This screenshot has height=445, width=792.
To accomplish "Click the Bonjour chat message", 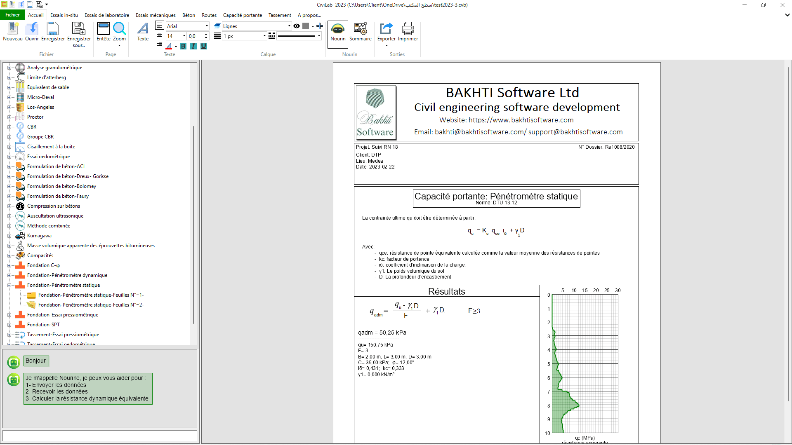I will 36,361.
